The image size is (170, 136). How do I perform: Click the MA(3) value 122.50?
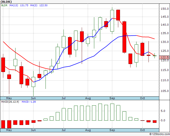point(43,5)
